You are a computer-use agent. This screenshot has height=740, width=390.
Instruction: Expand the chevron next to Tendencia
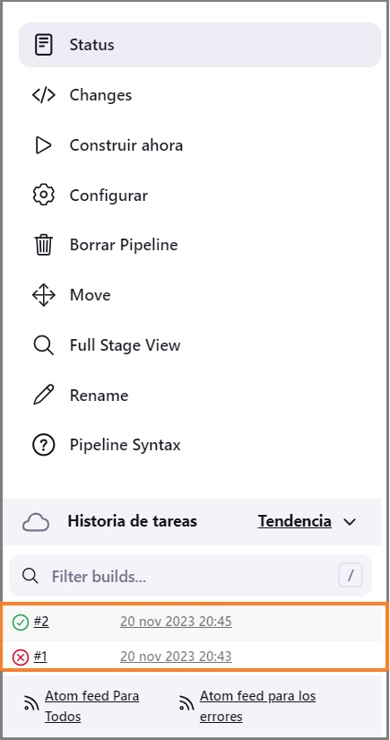[350, 522]
